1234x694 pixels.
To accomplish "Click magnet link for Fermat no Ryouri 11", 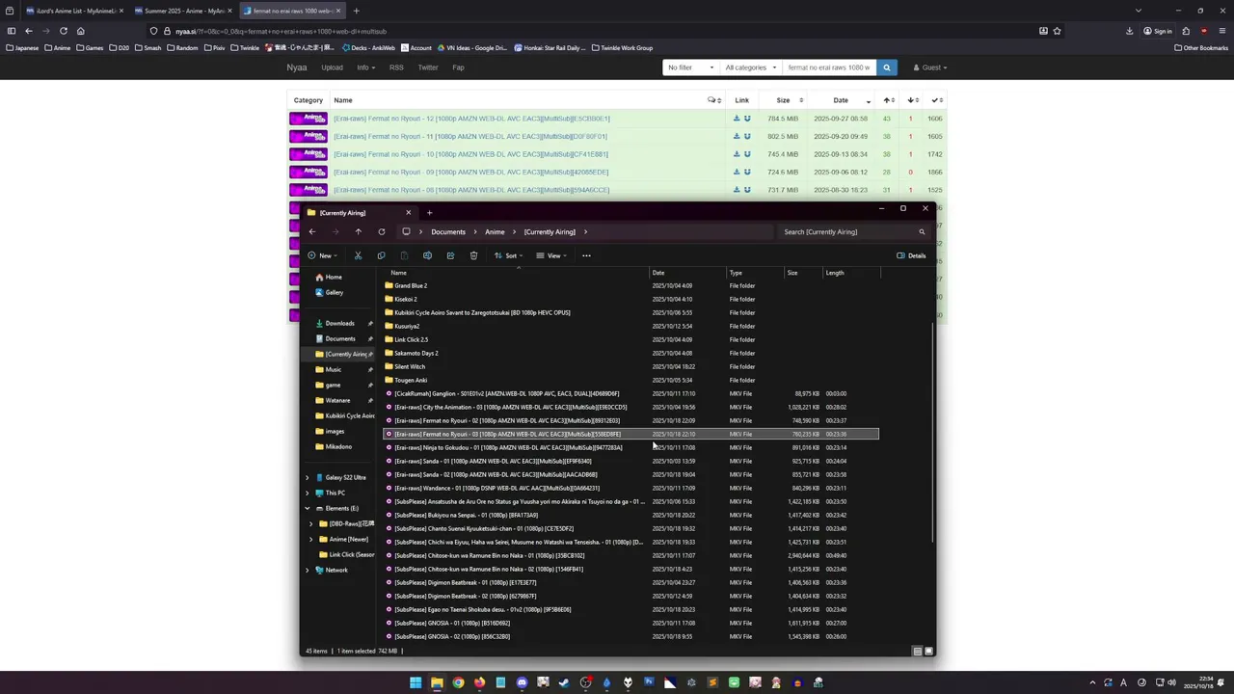I will pyautogui.click(x=747, y=136).
